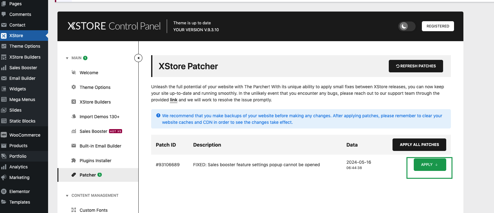Click the Import Demos icon in panel

(x=74, y=116)
